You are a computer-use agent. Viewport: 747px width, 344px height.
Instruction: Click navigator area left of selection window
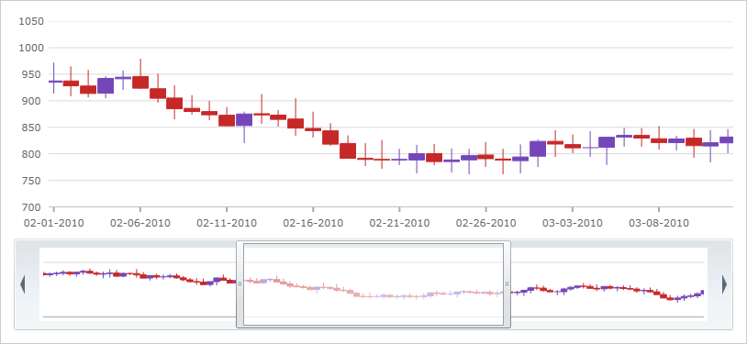coord(139,284)
